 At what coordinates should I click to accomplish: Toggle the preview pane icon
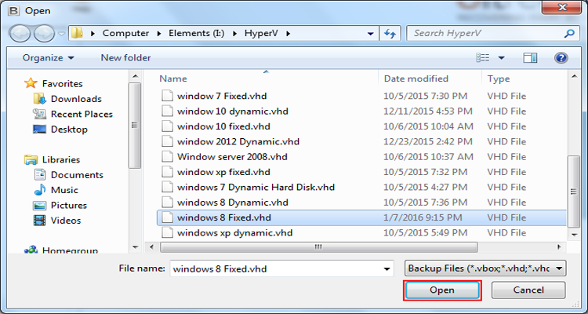point(530,58)
